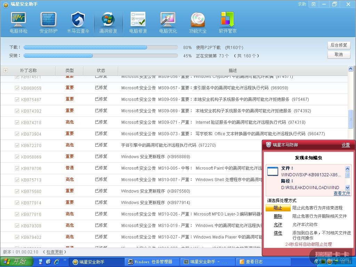Open 电脑修复 computer repair icon

138,23
